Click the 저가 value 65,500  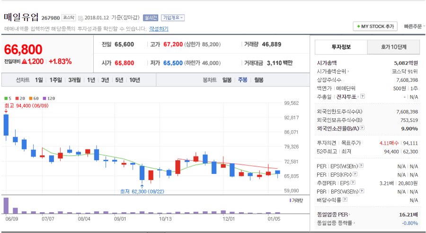pos(173,63)
